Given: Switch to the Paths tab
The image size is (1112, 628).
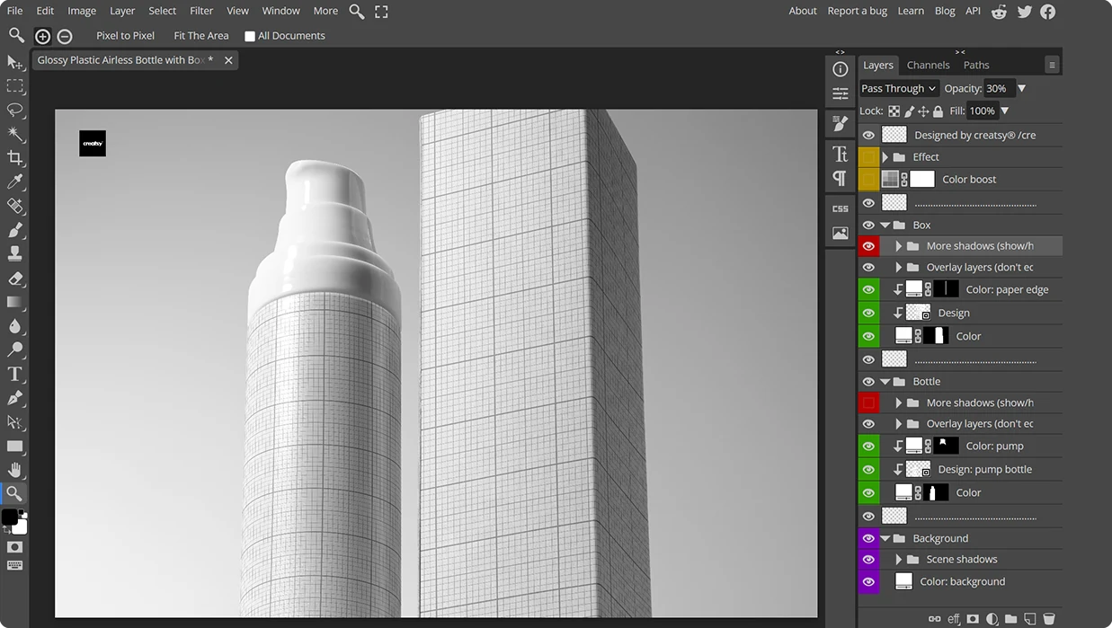Looking at the screenshot, I should click(976, 65).
